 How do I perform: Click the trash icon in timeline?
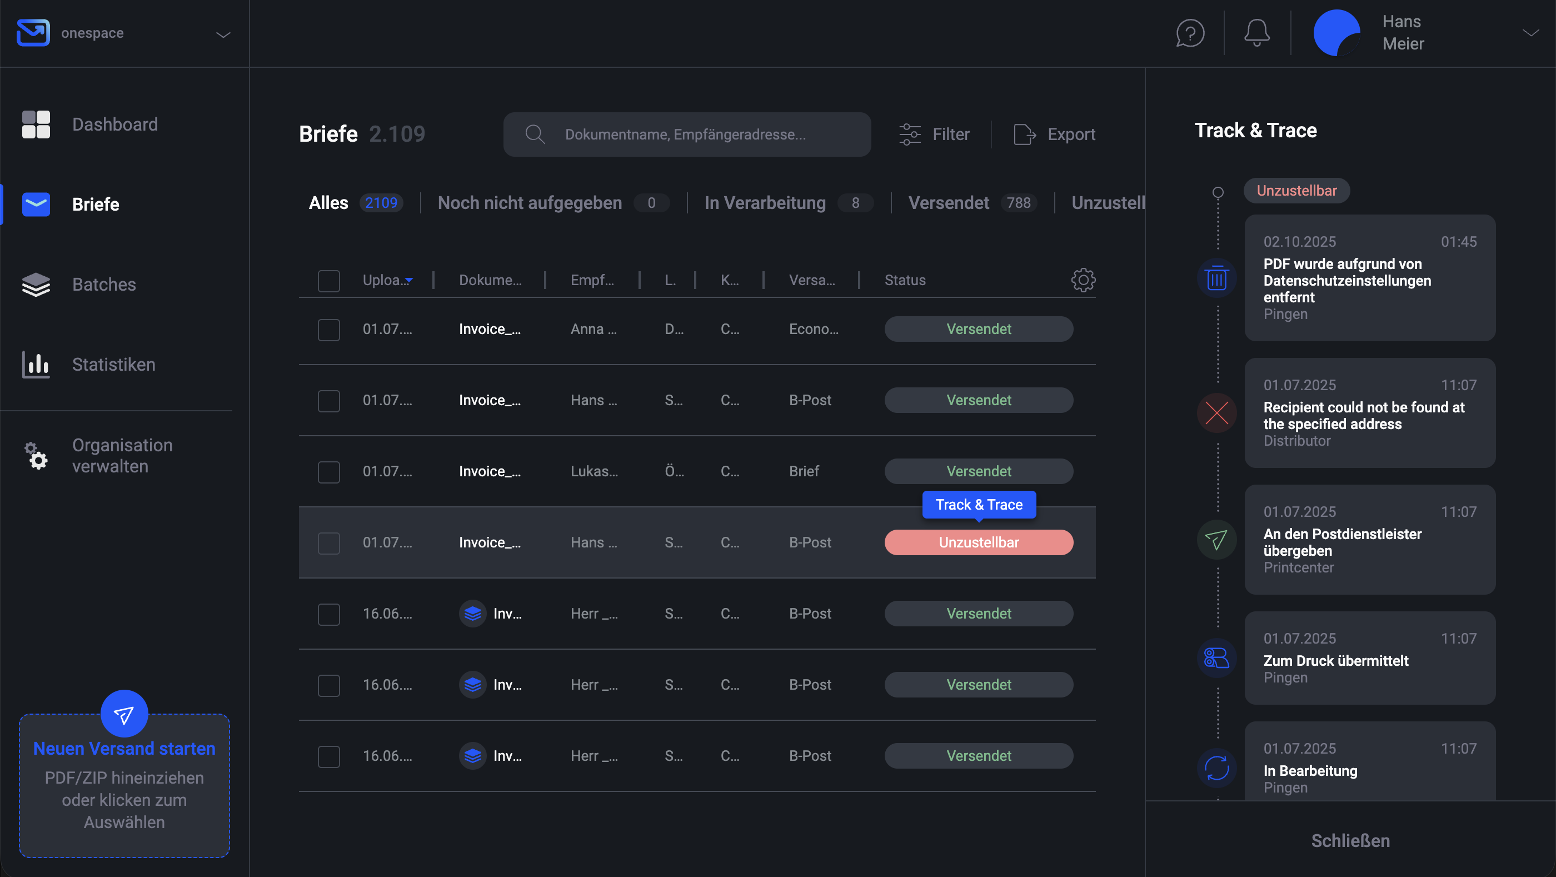[1216, 278]
